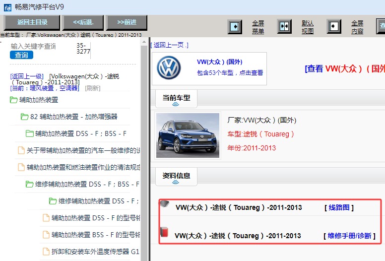
Task: Click the blue Touareg car thumbnail
Action: coord(188,135)
